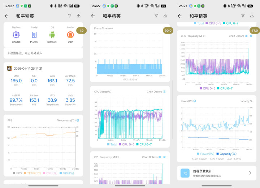
Task: Tap the 未设置备注 note input field
Action: tap(43, 53)
